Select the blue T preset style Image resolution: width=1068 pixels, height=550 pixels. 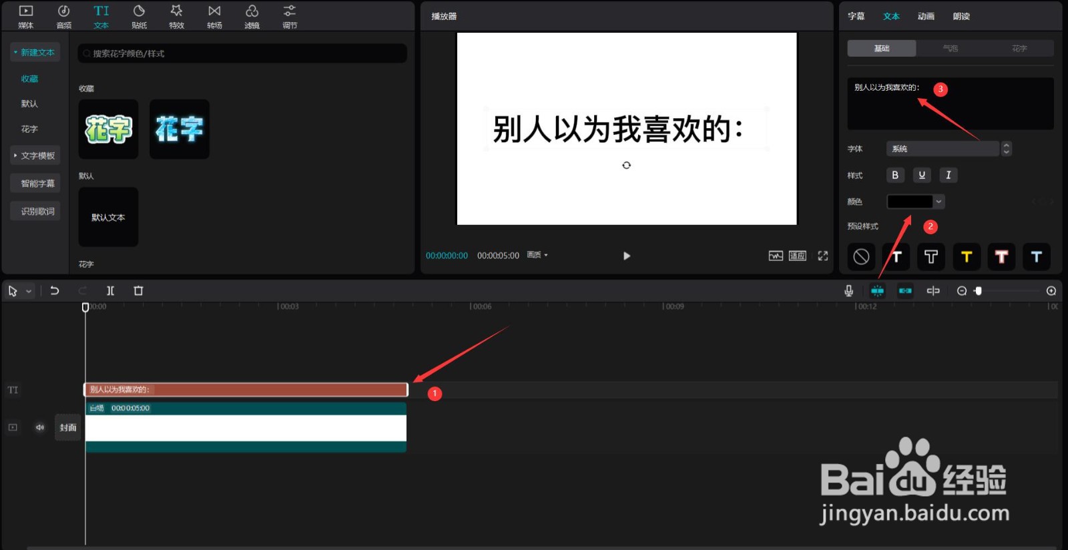point(1037,257)
